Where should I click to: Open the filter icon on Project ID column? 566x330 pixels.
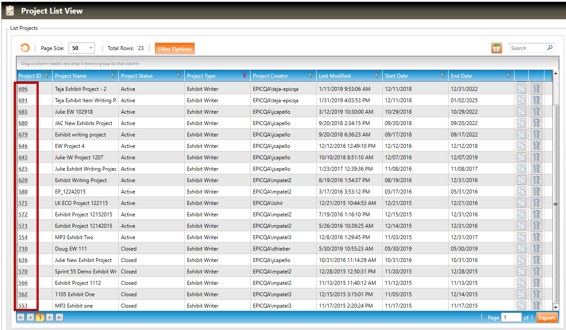coord(47,75)
